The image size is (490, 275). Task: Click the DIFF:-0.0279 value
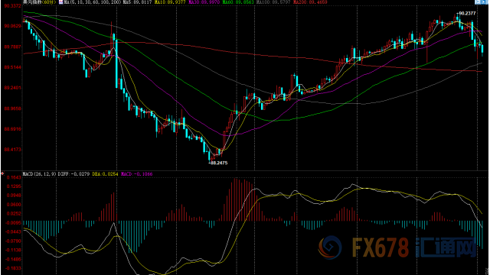pos(73,173)
